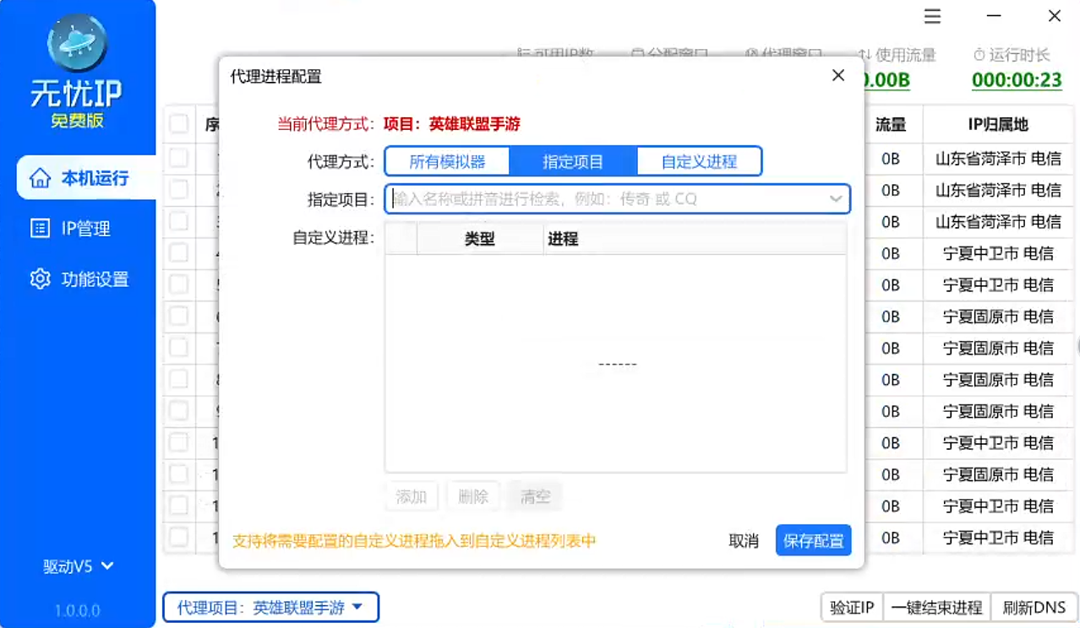Image resolution: width=1080 pixels, height=628 pixels.
Task: Click the gear icon beside 功能设置
Action: click(40, 279)
